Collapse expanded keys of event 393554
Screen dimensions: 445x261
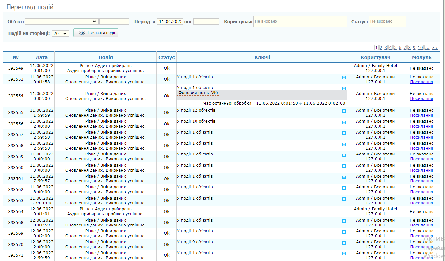coord(344,89)
